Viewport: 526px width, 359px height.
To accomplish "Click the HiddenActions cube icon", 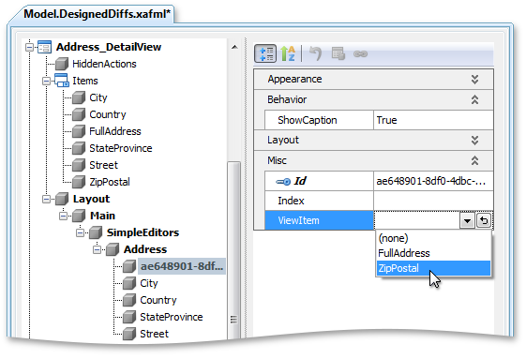I will pos(62,64).
